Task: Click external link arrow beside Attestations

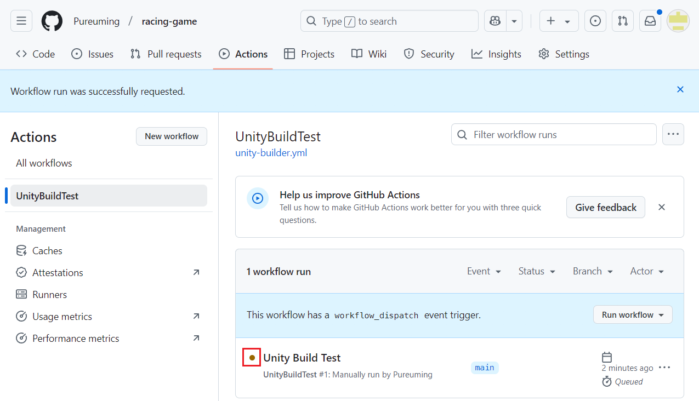Action: coord(196,272)
